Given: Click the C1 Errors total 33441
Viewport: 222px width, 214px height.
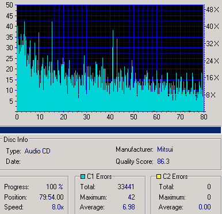Looking at the screenshot, I should click(x=126, y=187).
